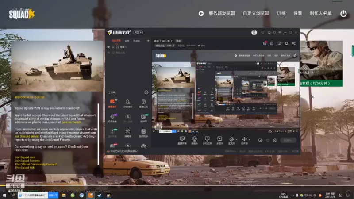This screenshot has height=199, width=354.
Task: Add a multimedia source (多媒体)
Action: tap(219, 140)
